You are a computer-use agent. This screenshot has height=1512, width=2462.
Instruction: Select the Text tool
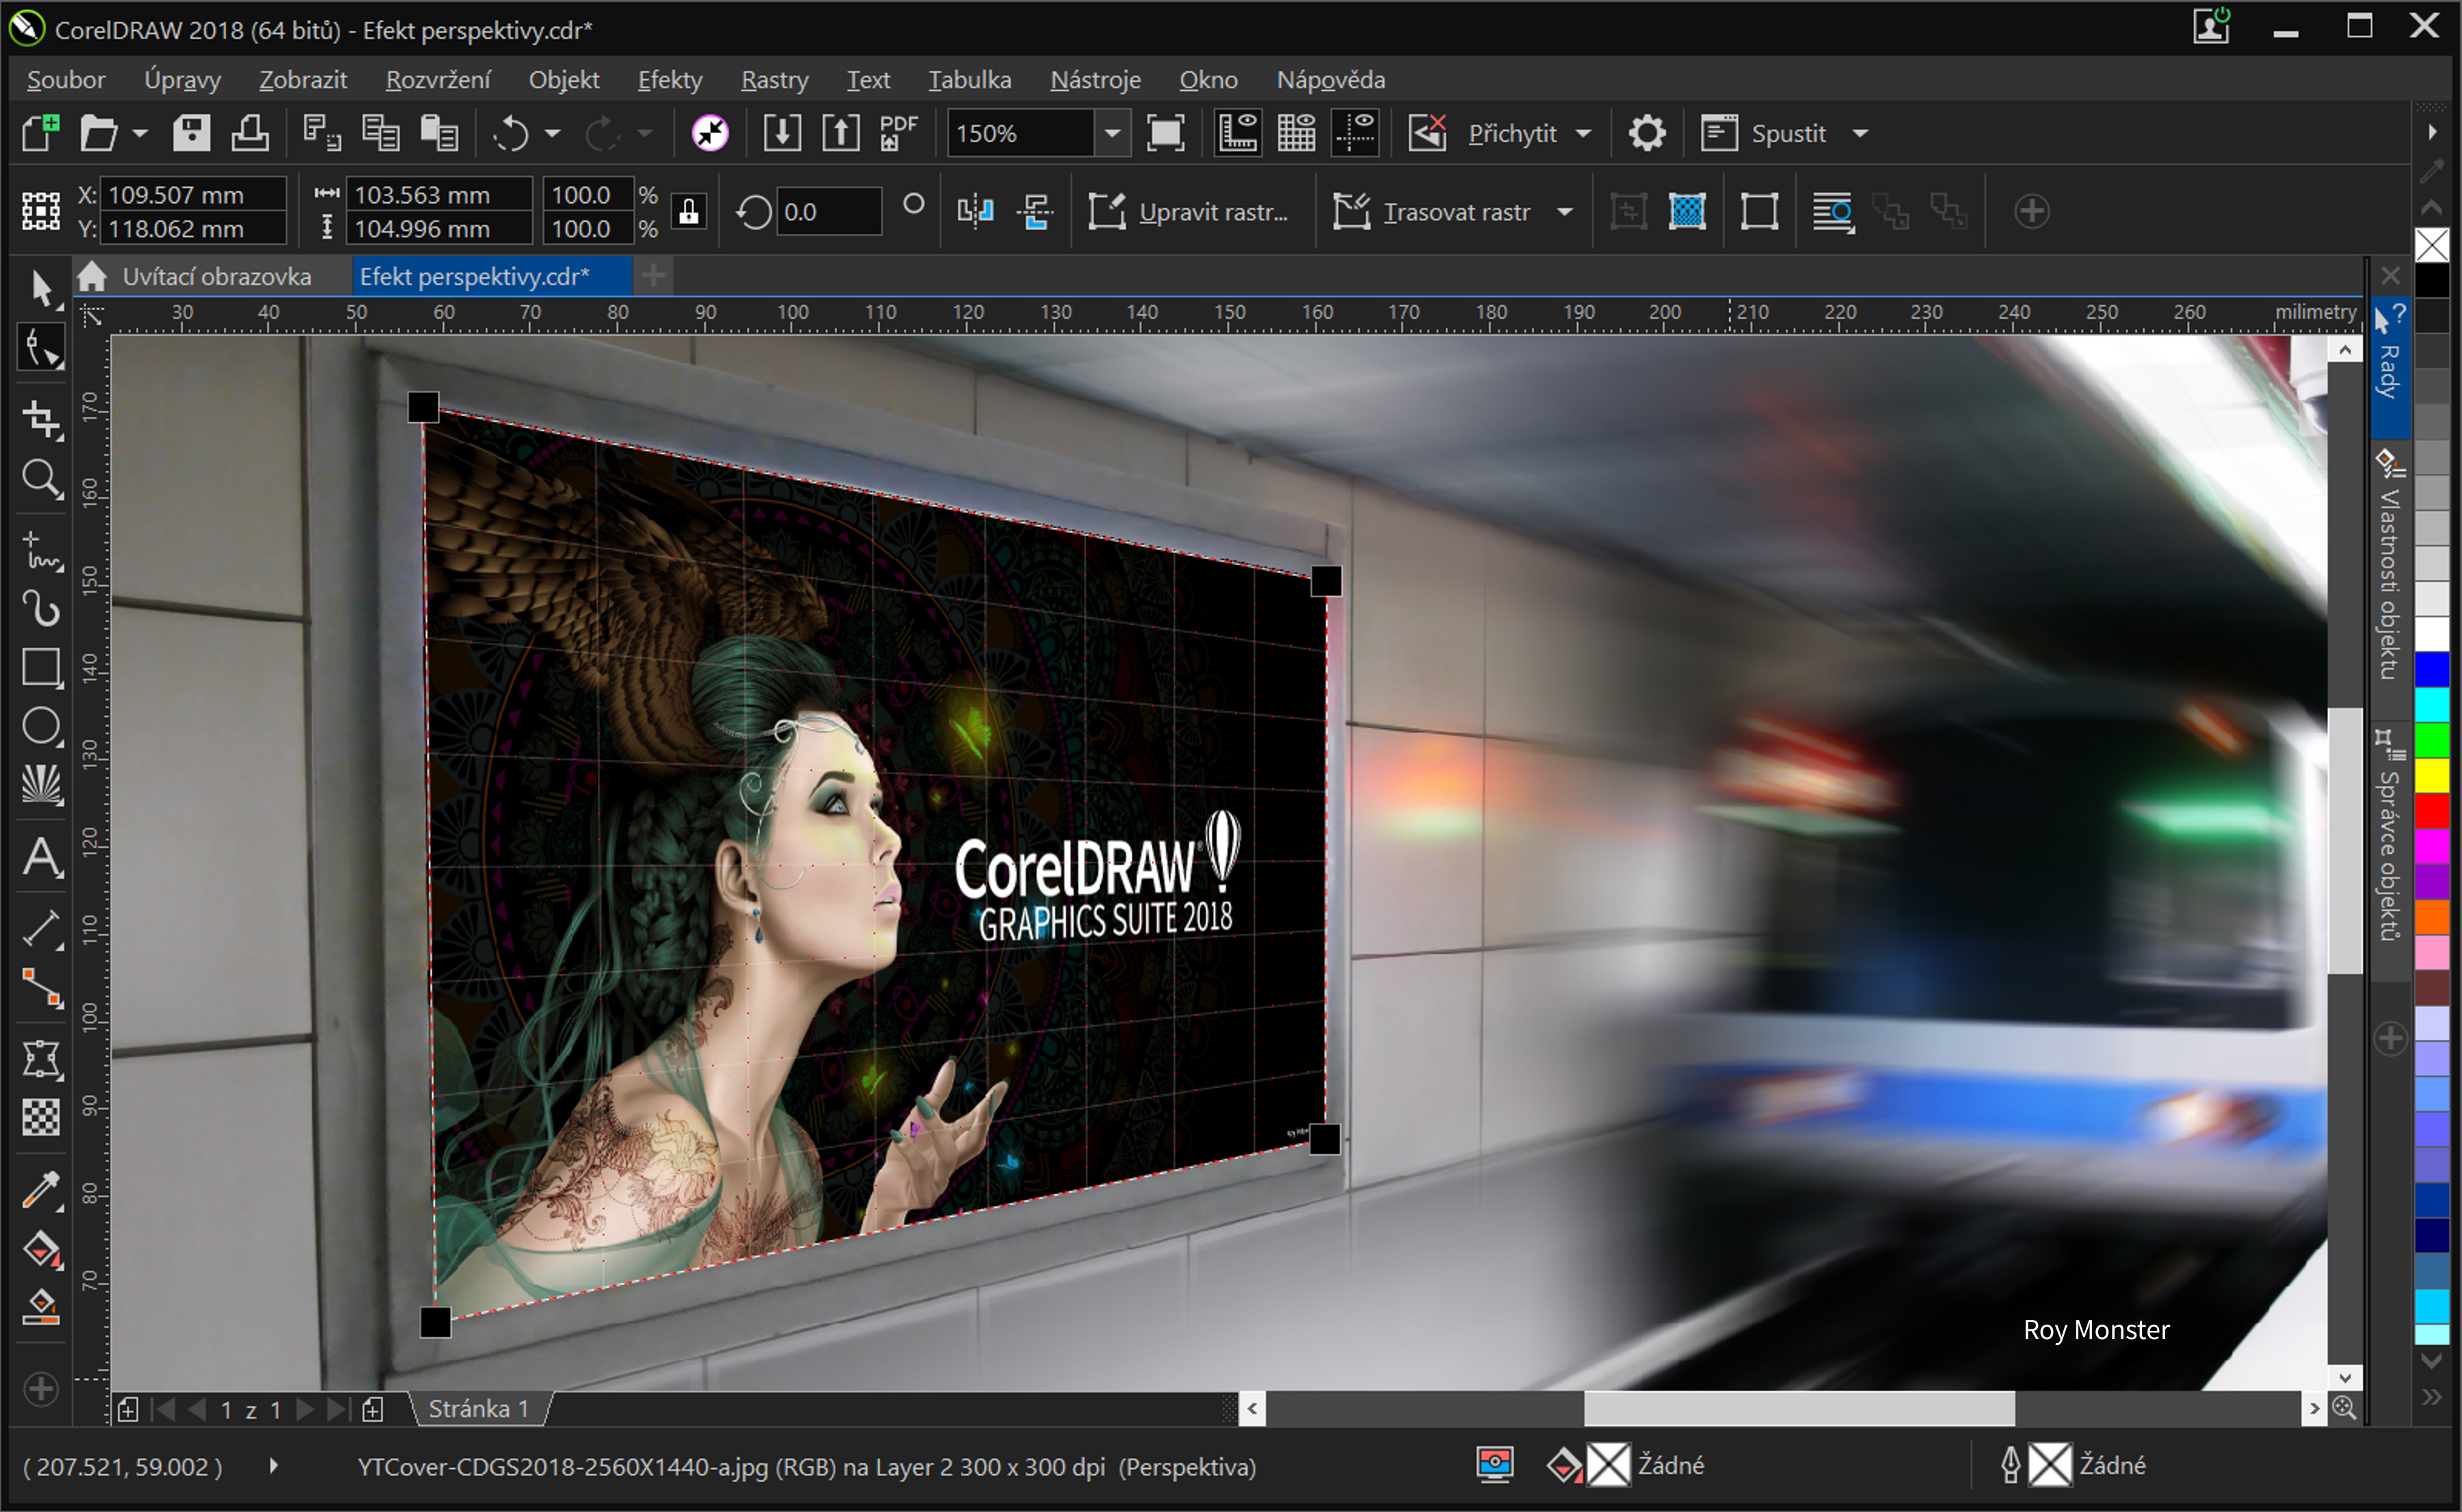(x=41, y=857)
